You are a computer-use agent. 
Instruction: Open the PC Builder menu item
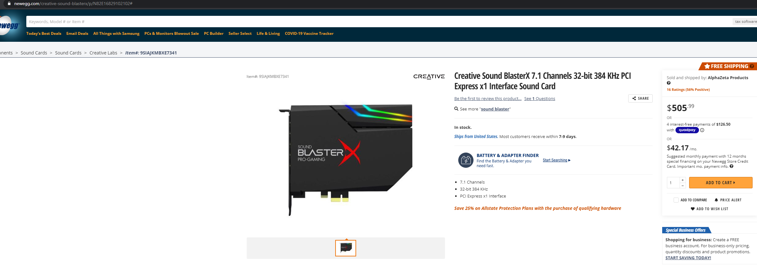(213, 34)
